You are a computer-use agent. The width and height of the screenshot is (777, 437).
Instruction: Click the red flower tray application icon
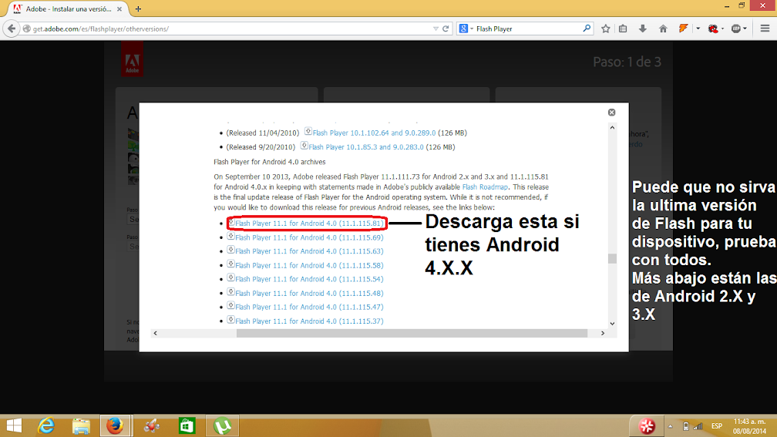click(x=647, y=425)
